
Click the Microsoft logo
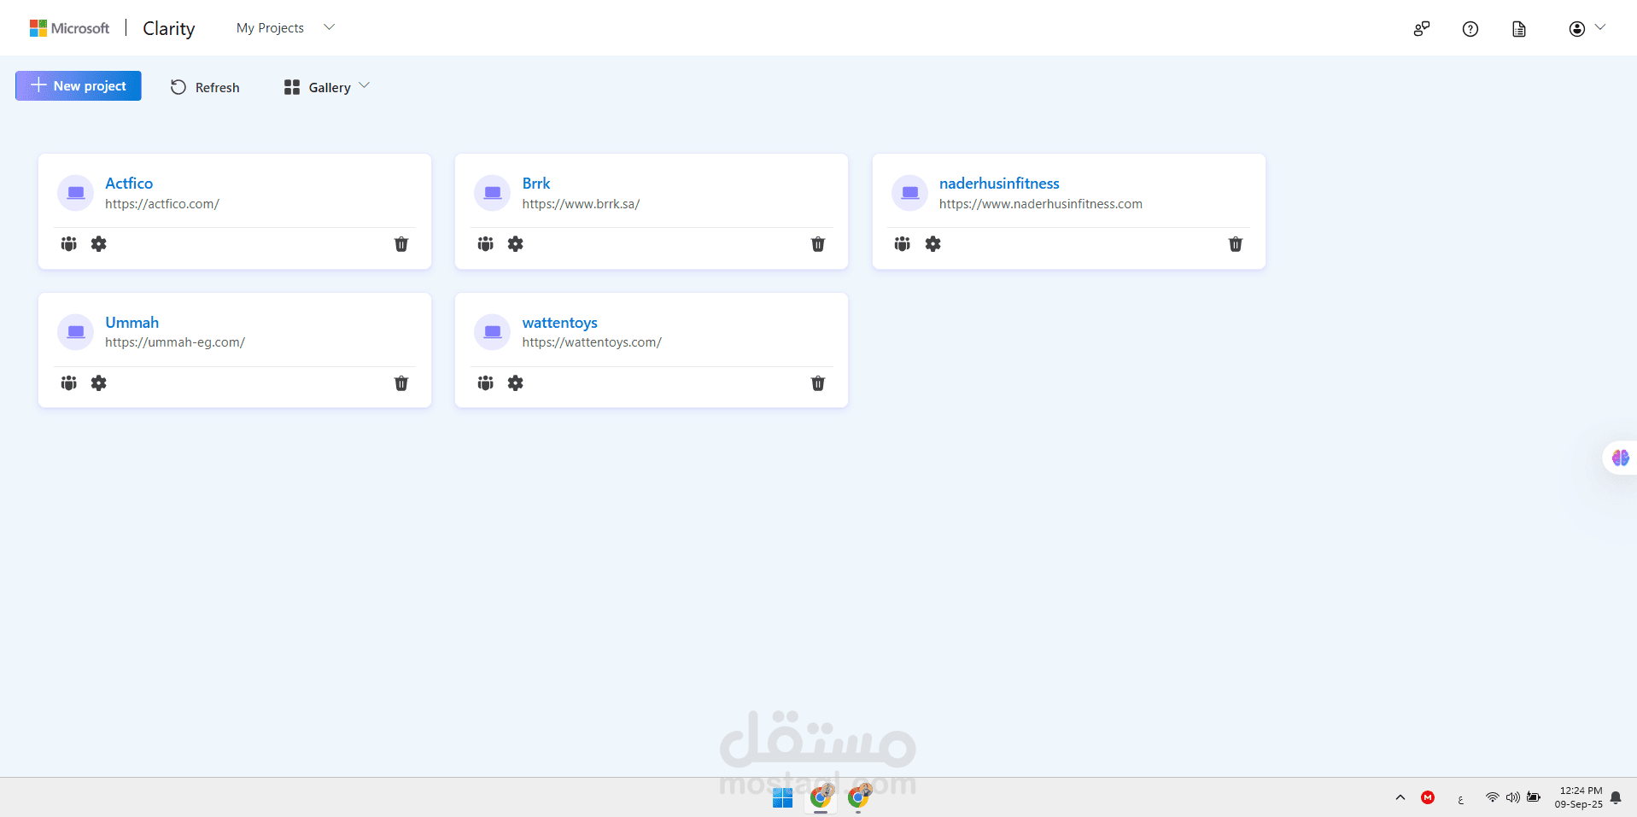click(x=70, y=28)
